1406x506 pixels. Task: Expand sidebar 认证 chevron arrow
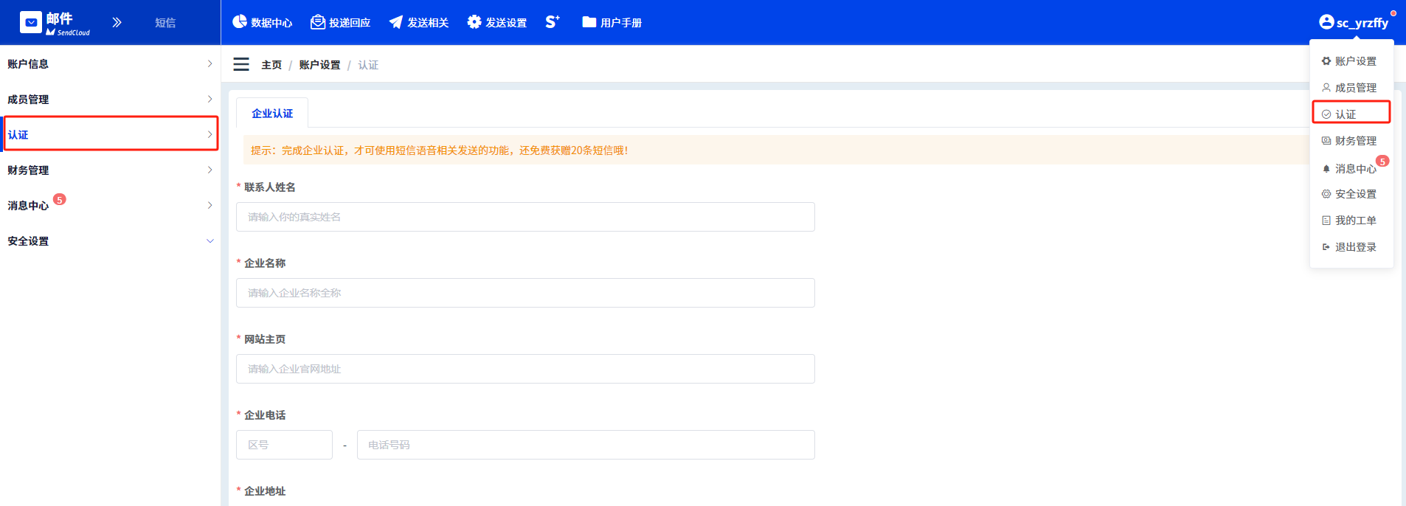click(209, 134)
